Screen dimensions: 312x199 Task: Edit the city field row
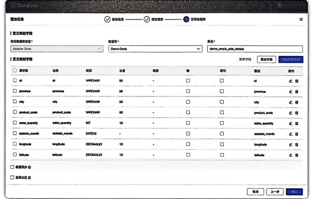coord(291,102)
